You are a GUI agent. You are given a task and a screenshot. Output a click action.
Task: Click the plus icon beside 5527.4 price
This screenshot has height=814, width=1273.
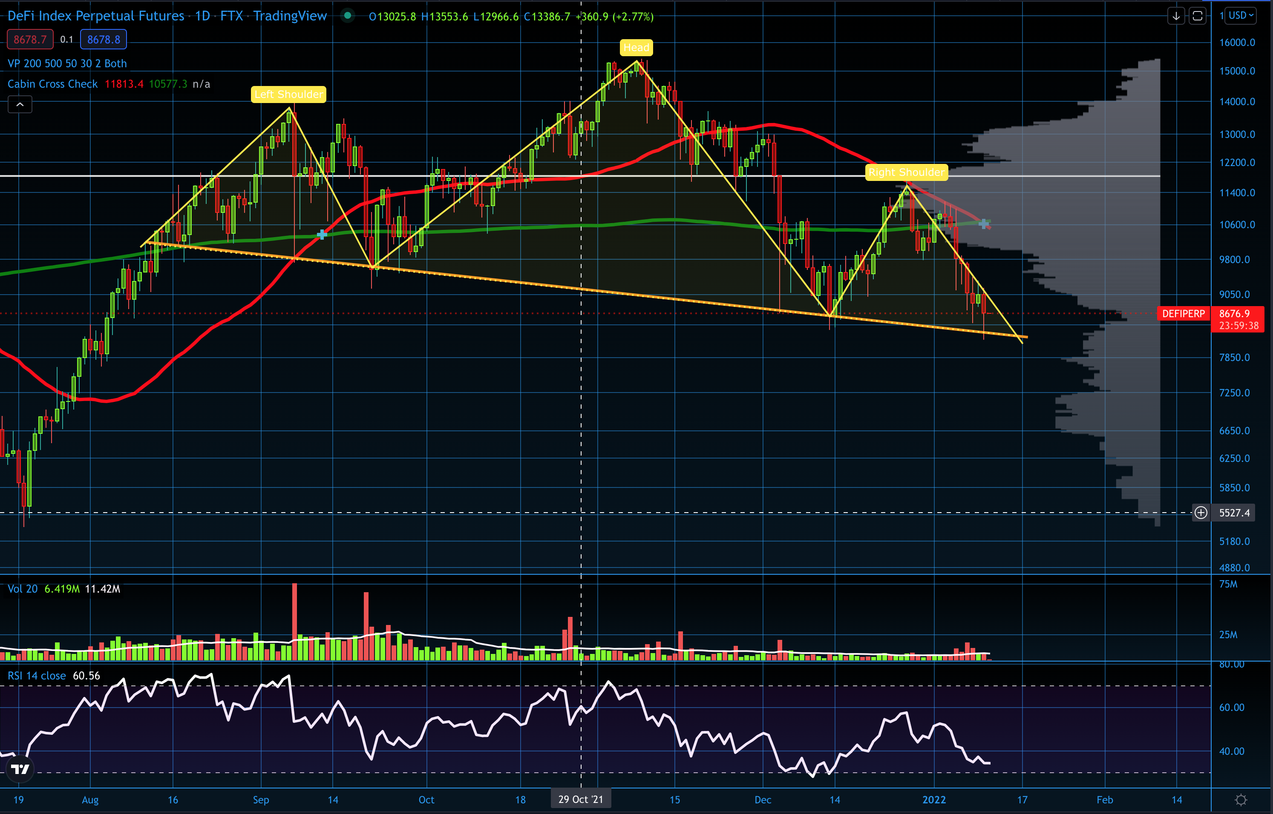(1201, 513)
